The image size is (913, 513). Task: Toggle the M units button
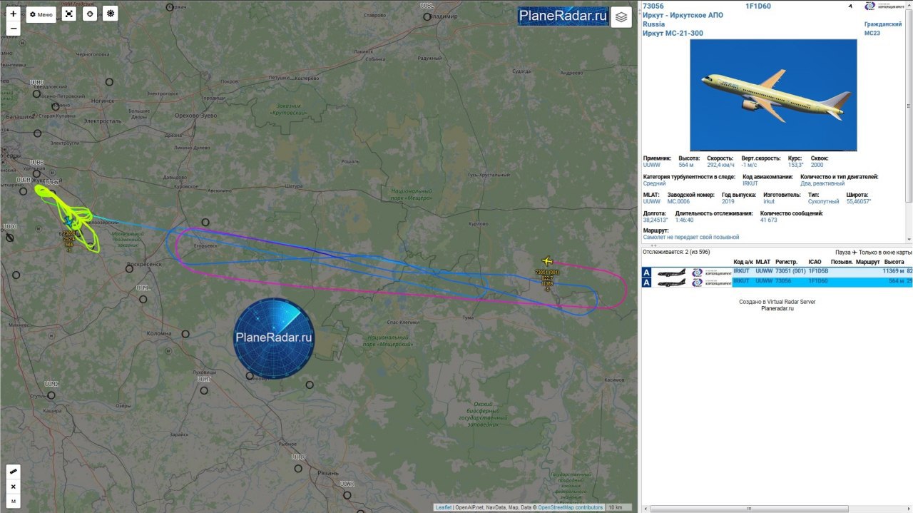pos(14,502)
